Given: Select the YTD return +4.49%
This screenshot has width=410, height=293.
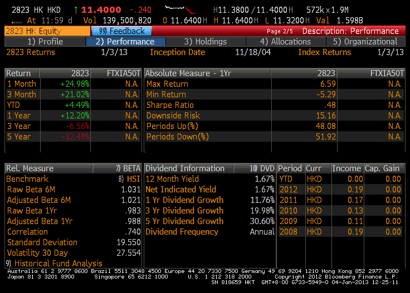Looking at the screenshot, I should (x=77, y=105).
